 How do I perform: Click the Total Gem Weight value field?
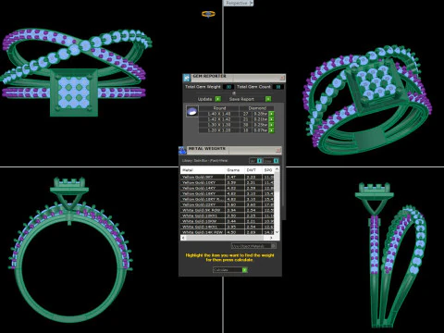[228, 87]
